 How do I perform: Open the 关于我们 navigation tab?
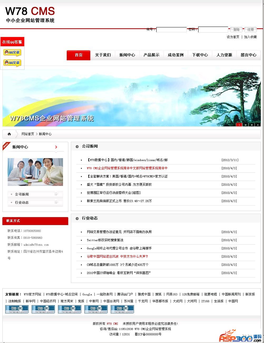coord(103,55)
